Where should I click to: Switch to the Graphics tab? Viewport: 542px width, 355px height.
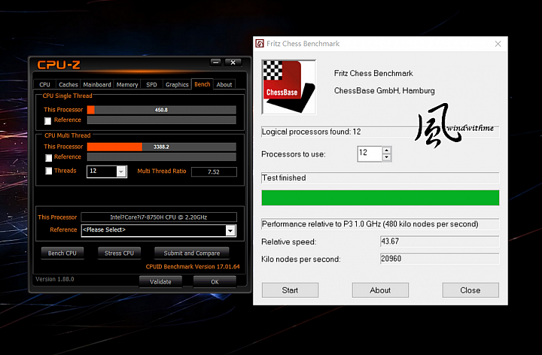point(177,84)
